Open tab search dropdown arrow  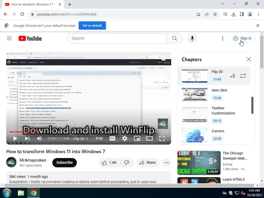[x=222, y=4]
